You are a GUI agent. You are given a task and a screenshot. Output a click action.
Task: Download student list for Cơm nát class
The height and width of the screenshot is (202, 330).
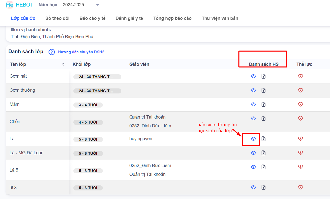tap(263, 76)
